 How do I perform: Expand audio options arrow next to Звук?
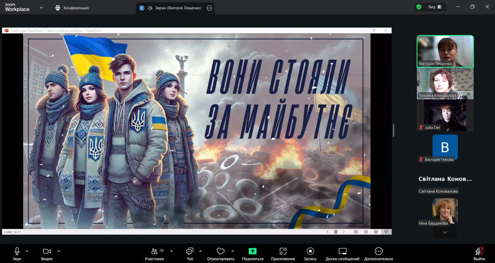click(x=27, y=251)
